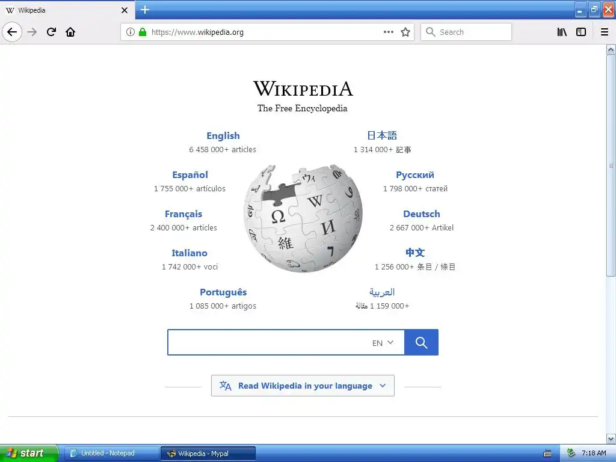
Task: Click the magnifier icon in browser Search box
Action: click(x=431, y=32)
